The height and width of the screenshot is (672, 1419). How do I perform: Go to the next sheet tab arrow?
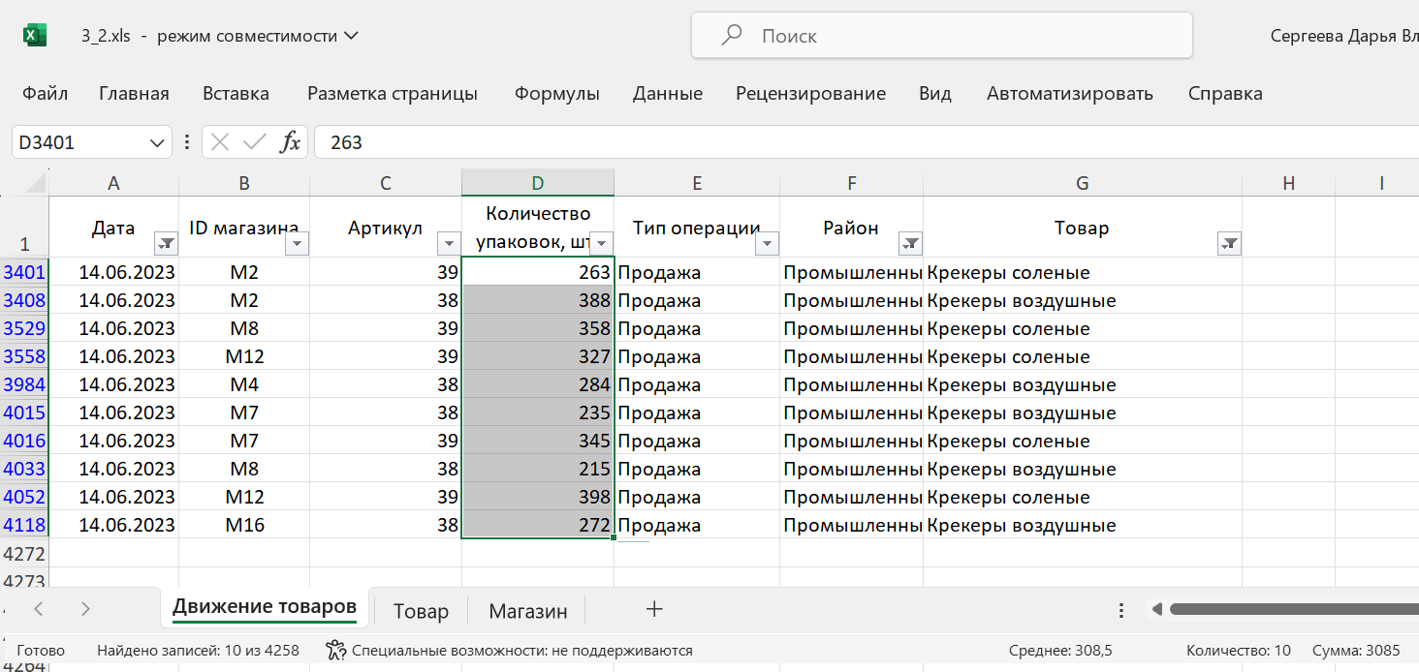point(85,609)
